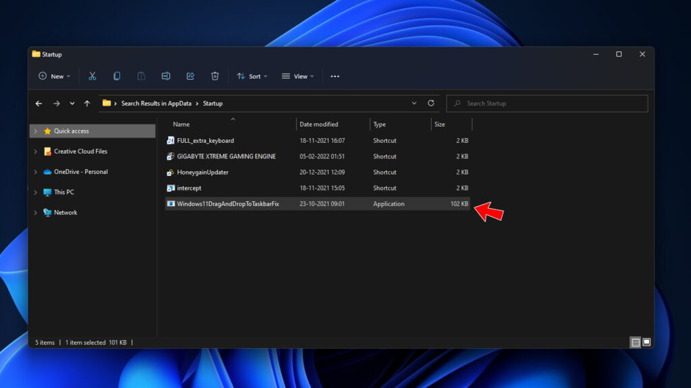
Task: Click the Rename icon in toolbar
Action: point(166,76)
